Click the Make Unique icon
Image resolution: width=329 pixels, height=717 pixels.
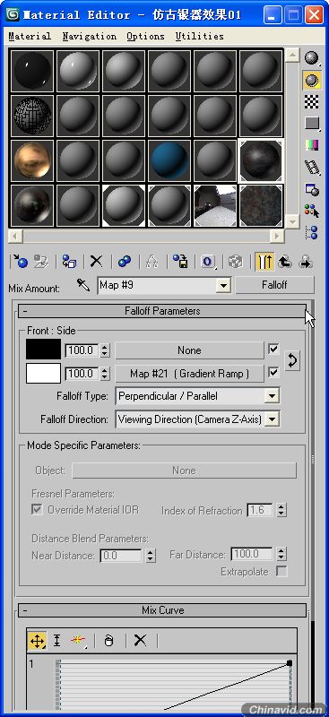152,261
